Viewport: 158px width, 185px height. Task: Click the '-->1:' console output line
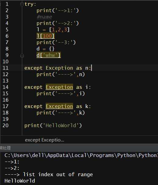(x=12, y=162)
